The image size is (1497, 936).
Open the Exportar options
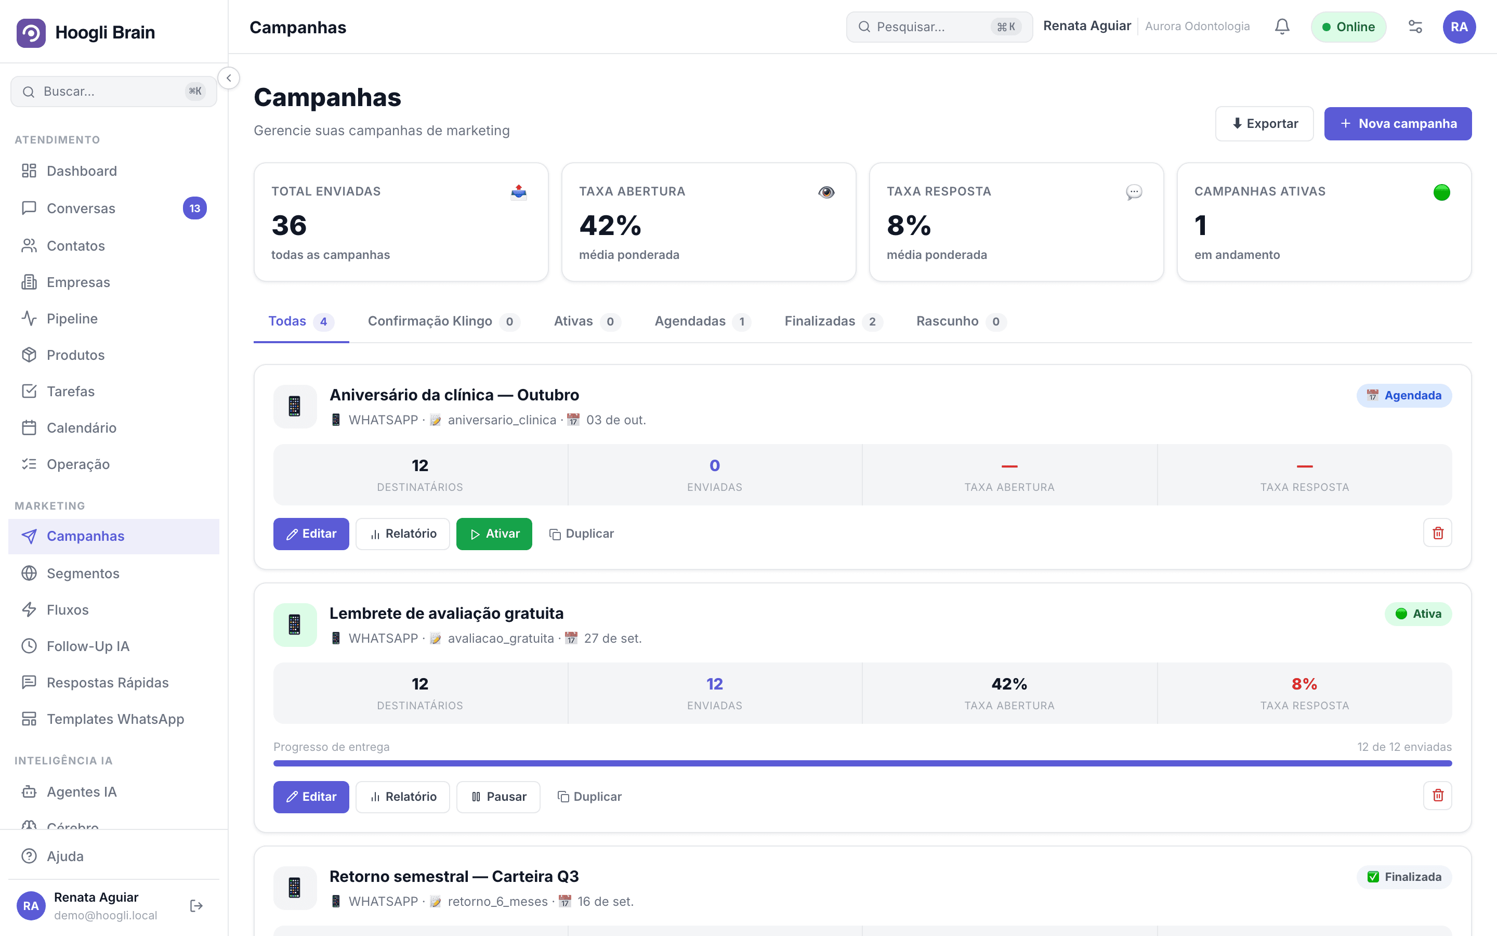[x=1264, y=123]
